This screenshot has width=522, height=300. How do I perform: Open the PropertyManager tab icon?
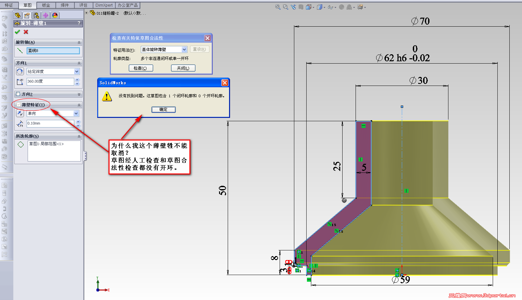click(x=27, y=15)
